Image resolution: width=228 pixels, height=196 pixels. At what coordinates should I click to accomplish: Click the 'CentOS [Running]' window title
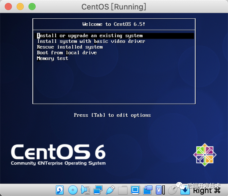tap(114, 7)
